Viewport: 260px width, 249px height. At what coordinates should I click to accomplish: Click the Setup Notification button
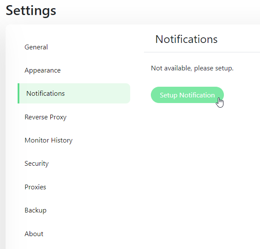click(x=187, y=95)
